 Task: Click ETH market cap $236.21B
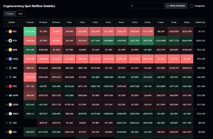coord(200,40)
